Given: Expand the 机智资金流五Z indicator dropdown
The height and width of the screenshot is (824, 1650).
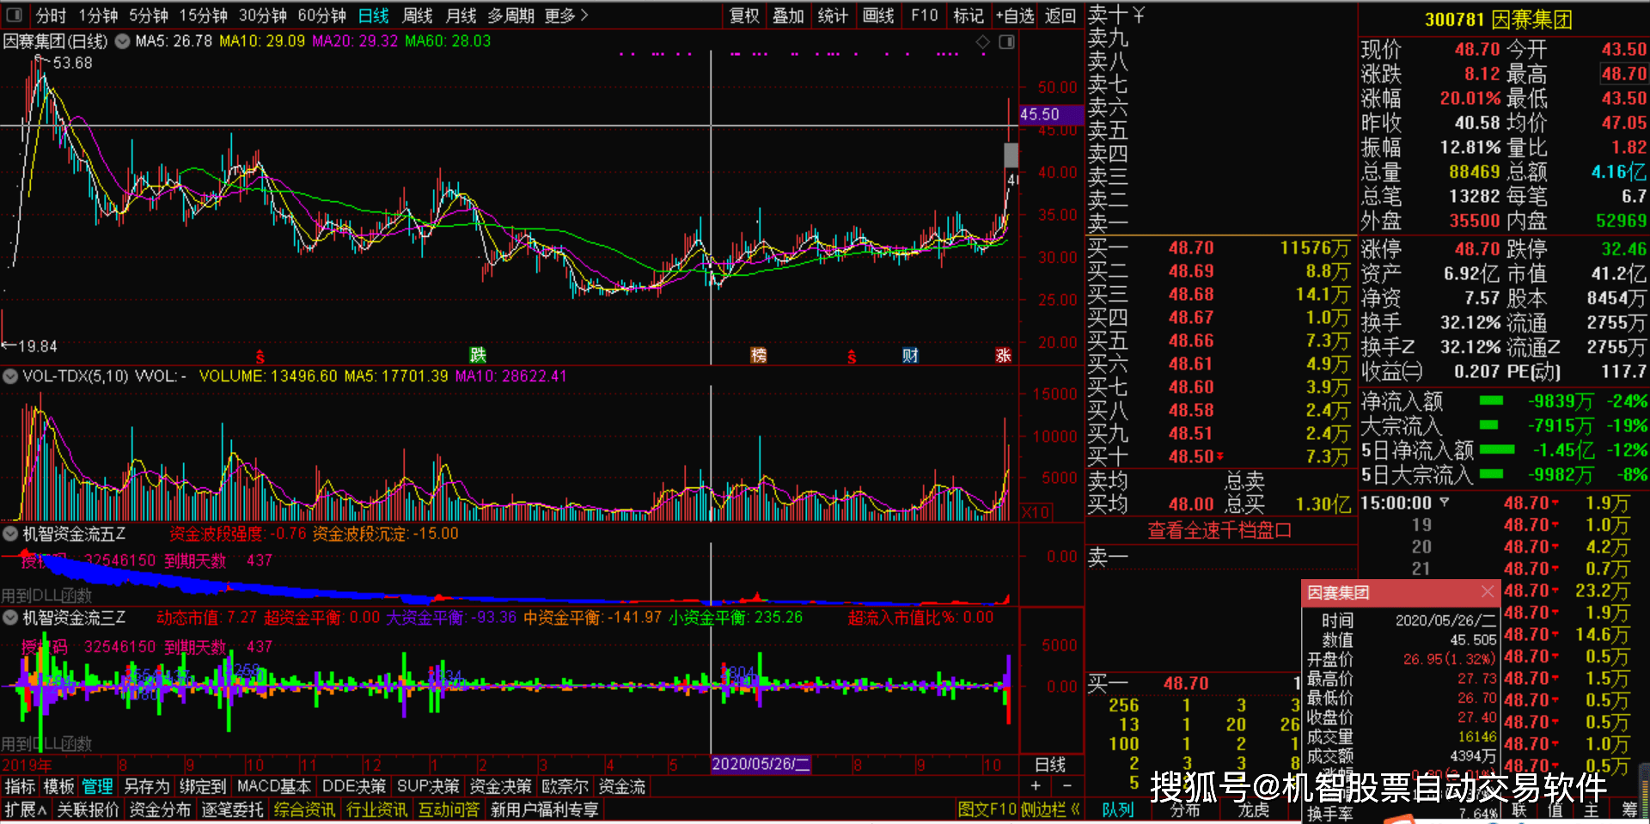Looking at the screenshot, I should coord(10,534).
